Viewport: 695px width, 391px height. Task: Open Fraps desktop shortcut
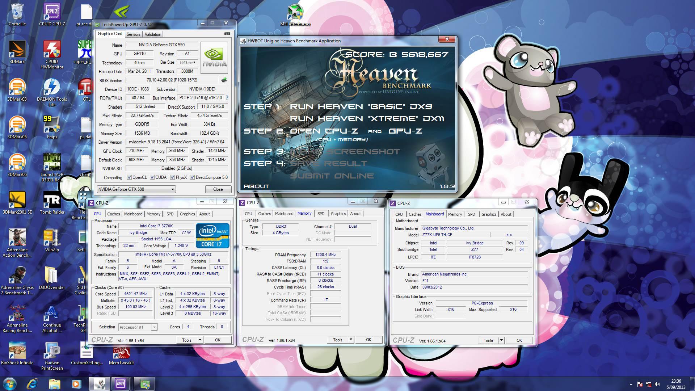coord(52,127)
